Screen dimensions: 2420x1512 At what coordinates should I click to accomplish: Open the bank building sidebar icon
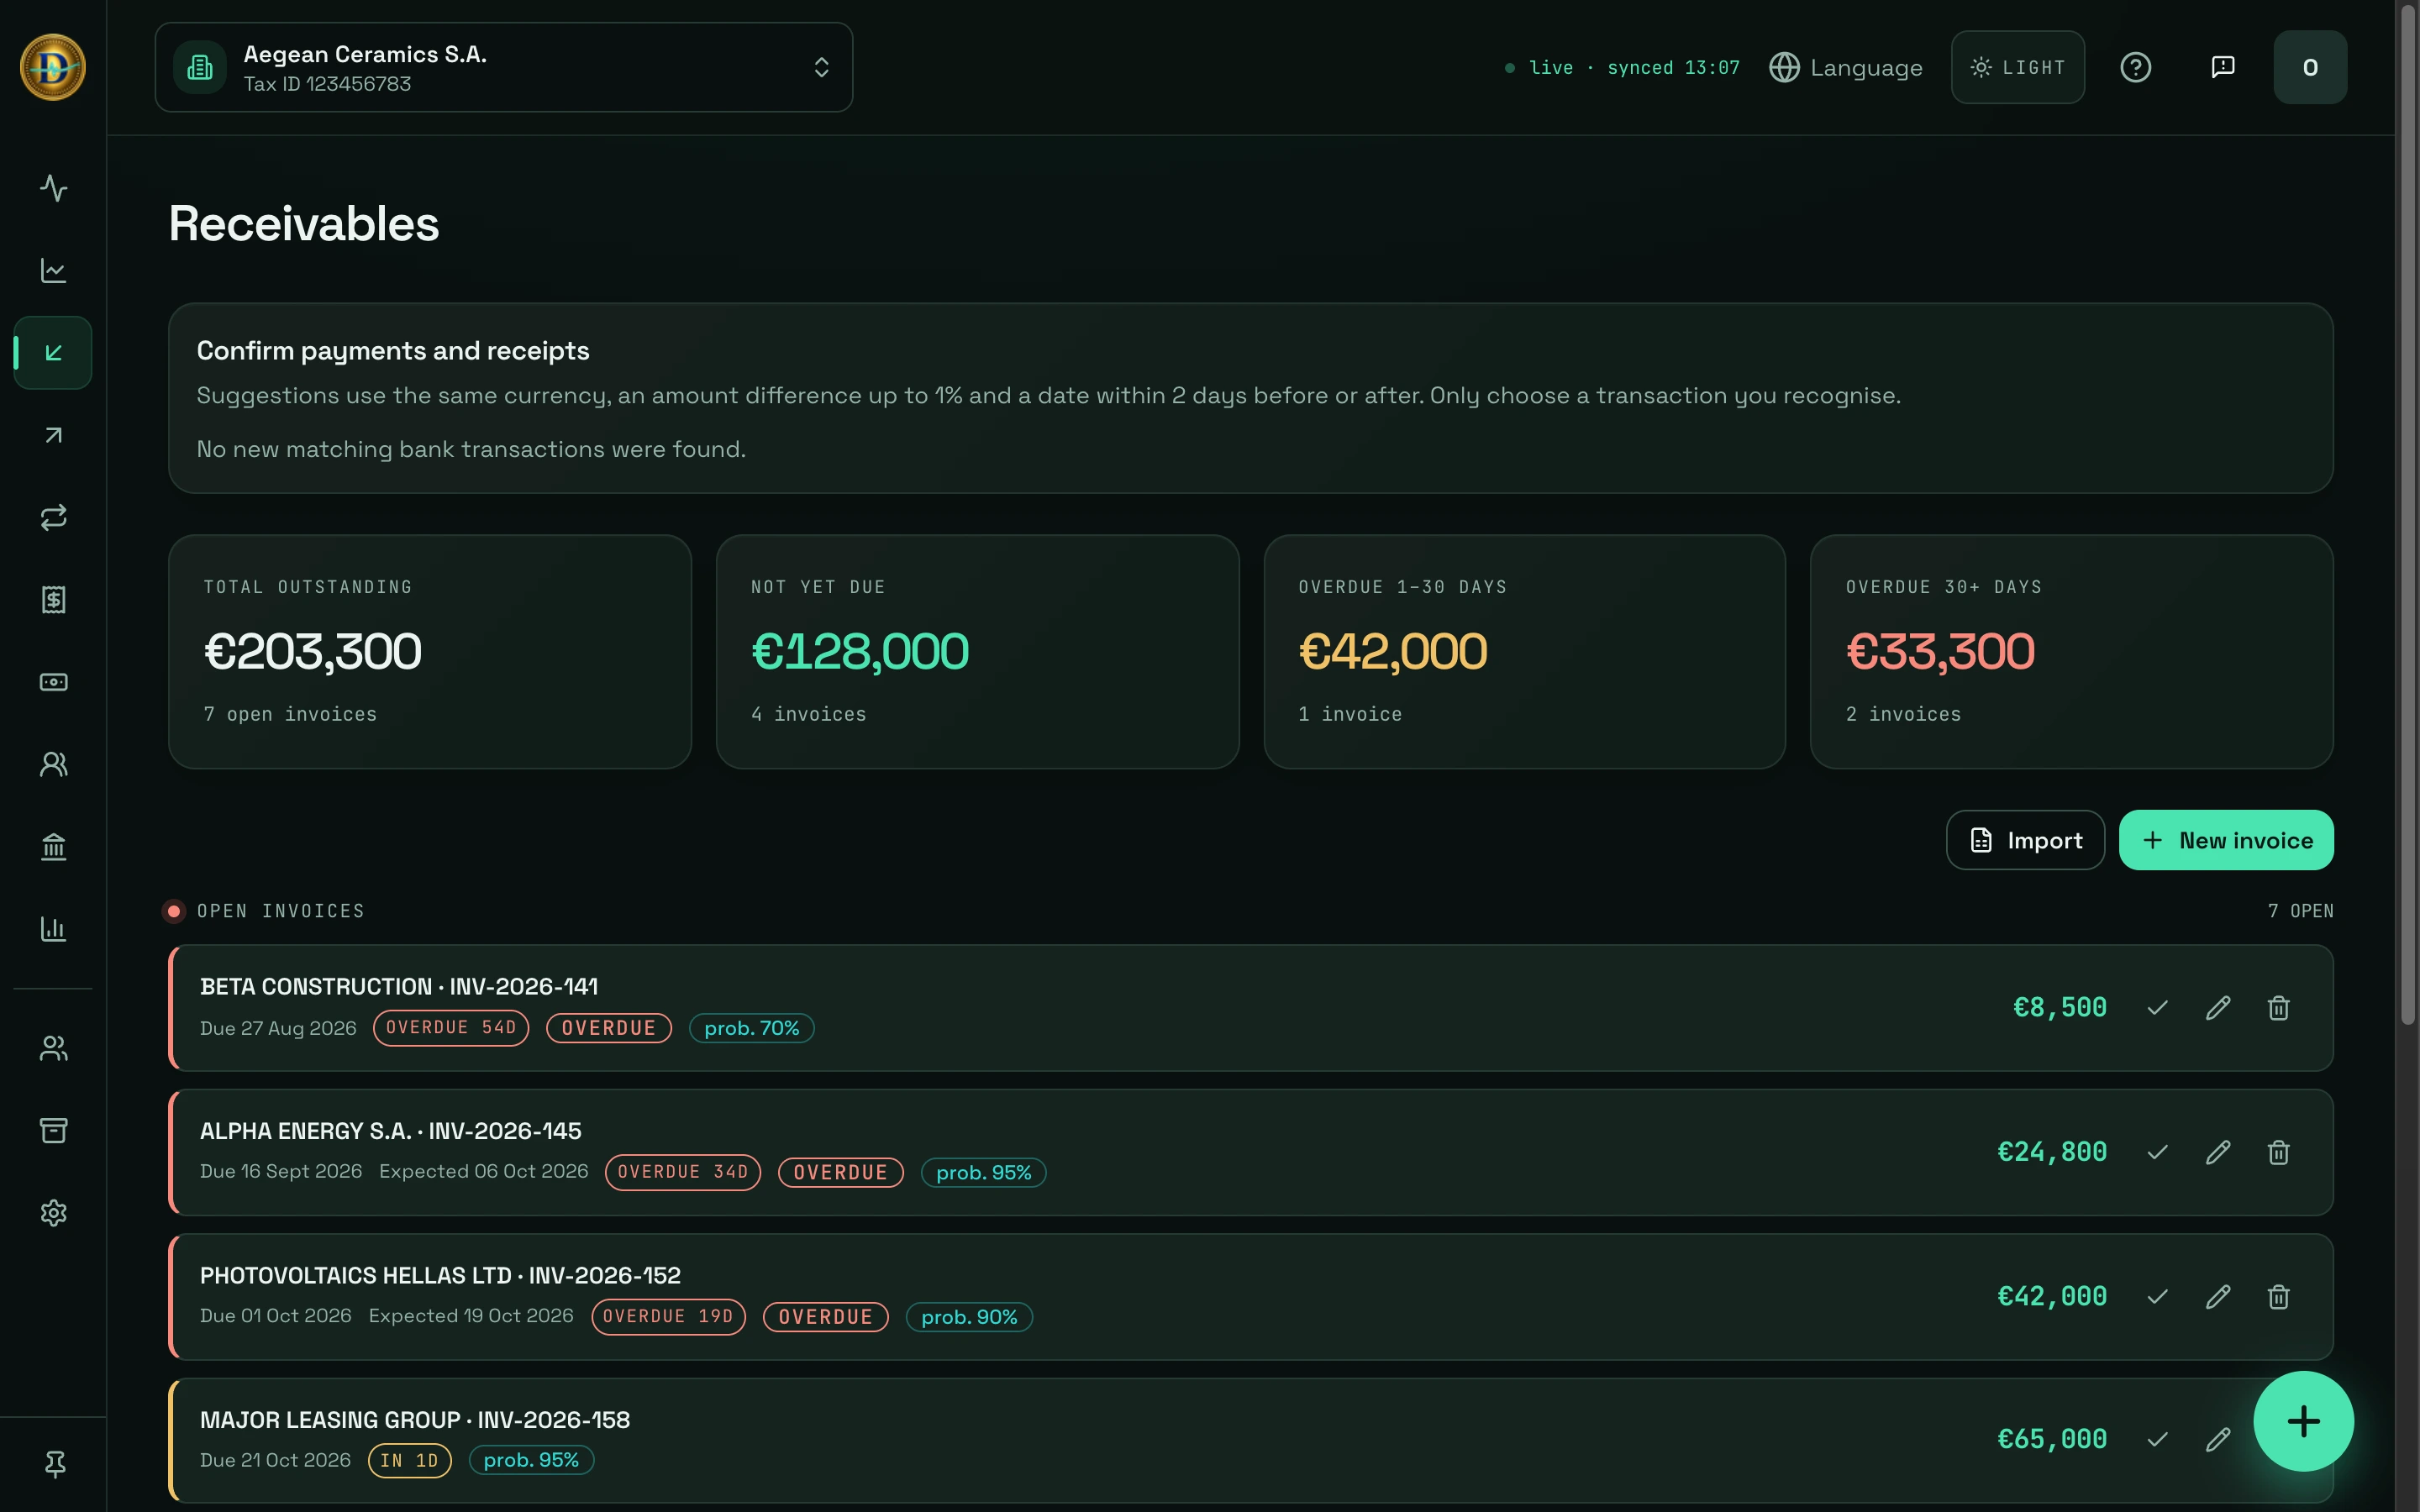(x=53, y=847)
